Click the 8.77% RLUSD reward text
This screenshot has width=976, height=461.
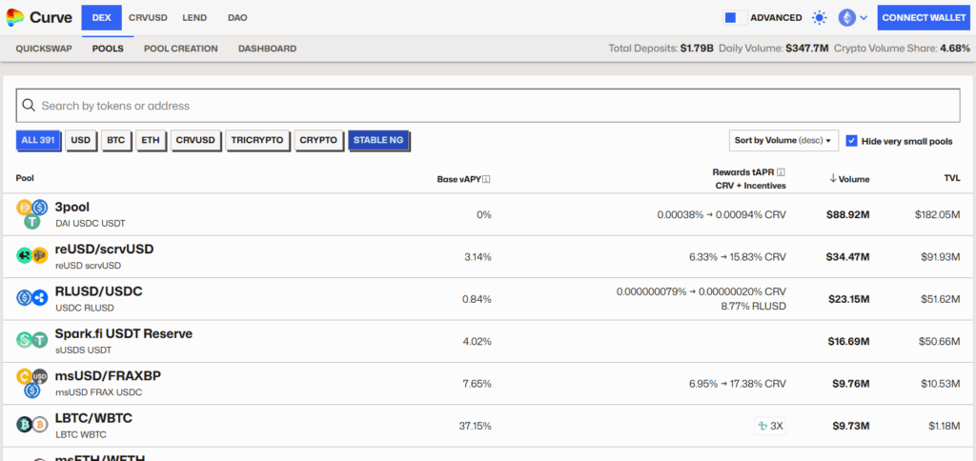[756, 306]
